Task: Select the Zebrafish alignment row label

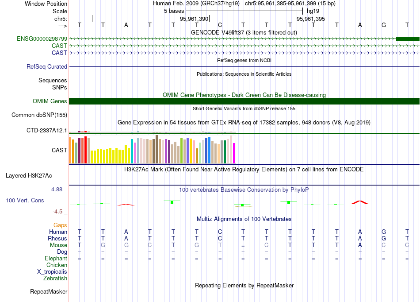Action: [x=55, y=279]
